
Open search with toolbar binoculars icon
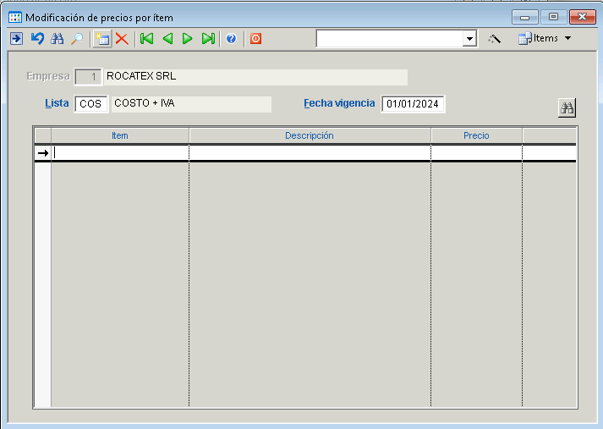(58, 39)
